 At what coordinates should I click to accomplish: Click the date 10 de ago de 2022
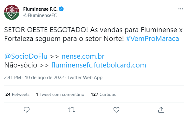(44, 78)
